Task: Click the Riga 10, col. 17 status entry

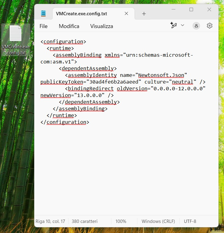Action: tap(50, 221)
